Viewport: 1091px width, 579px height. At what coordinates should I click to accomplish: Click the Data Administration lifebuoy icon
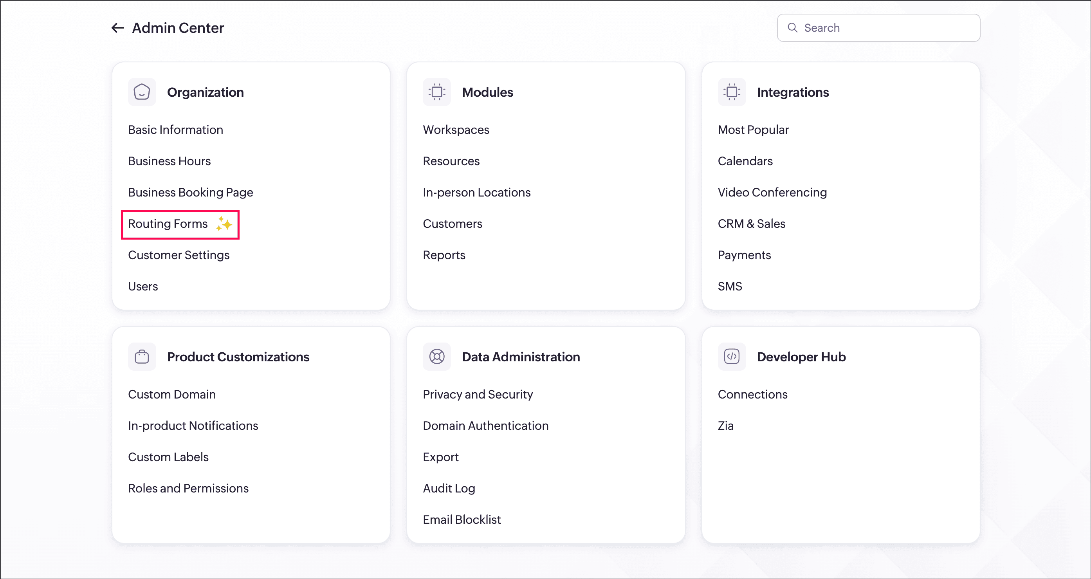(x=436, y=357)
